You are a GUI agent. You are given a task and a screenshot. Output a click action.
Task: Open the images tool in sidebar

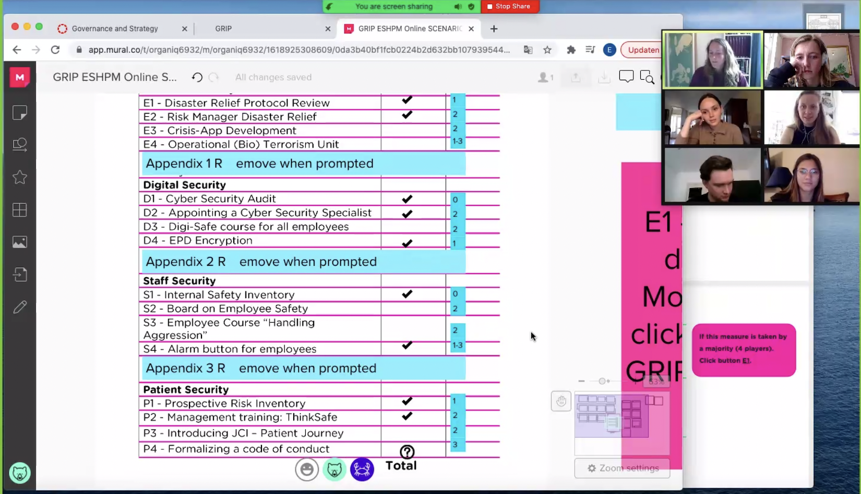pos(20,242)
